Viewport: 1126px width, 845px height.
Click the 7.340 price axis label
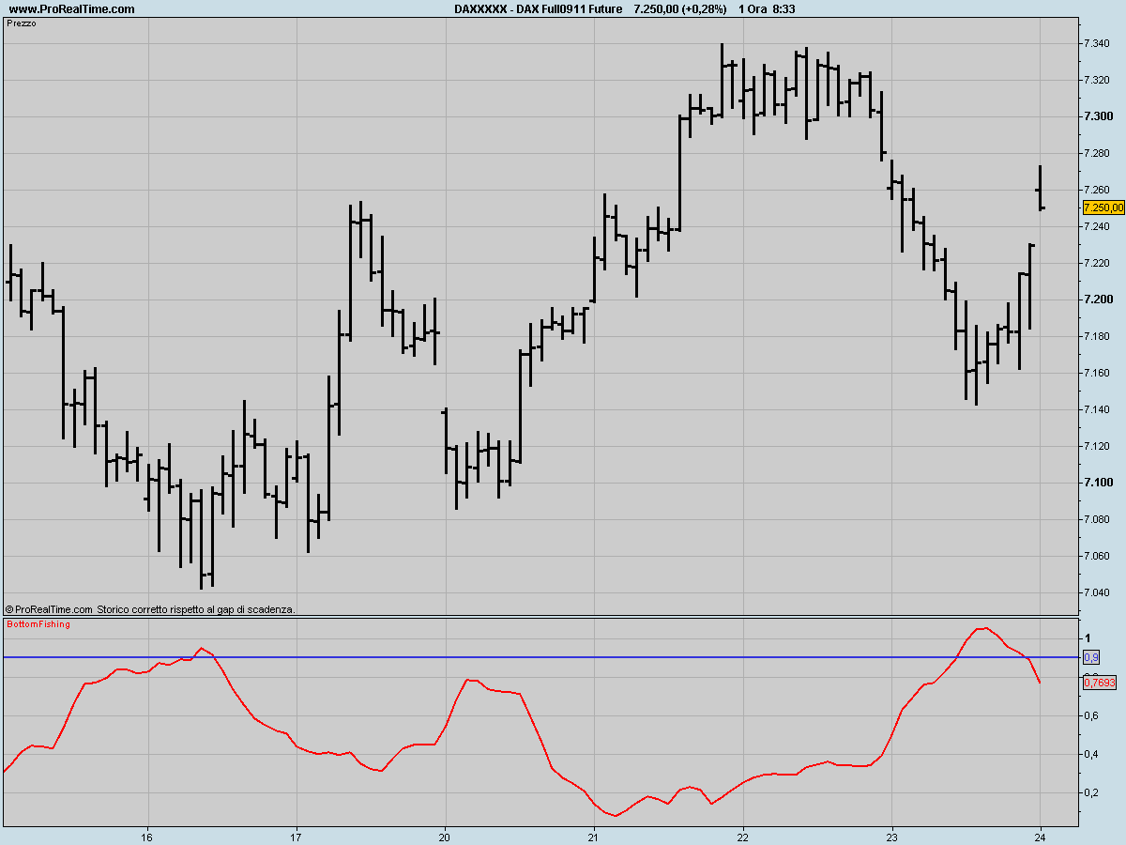click(1097, 43)
